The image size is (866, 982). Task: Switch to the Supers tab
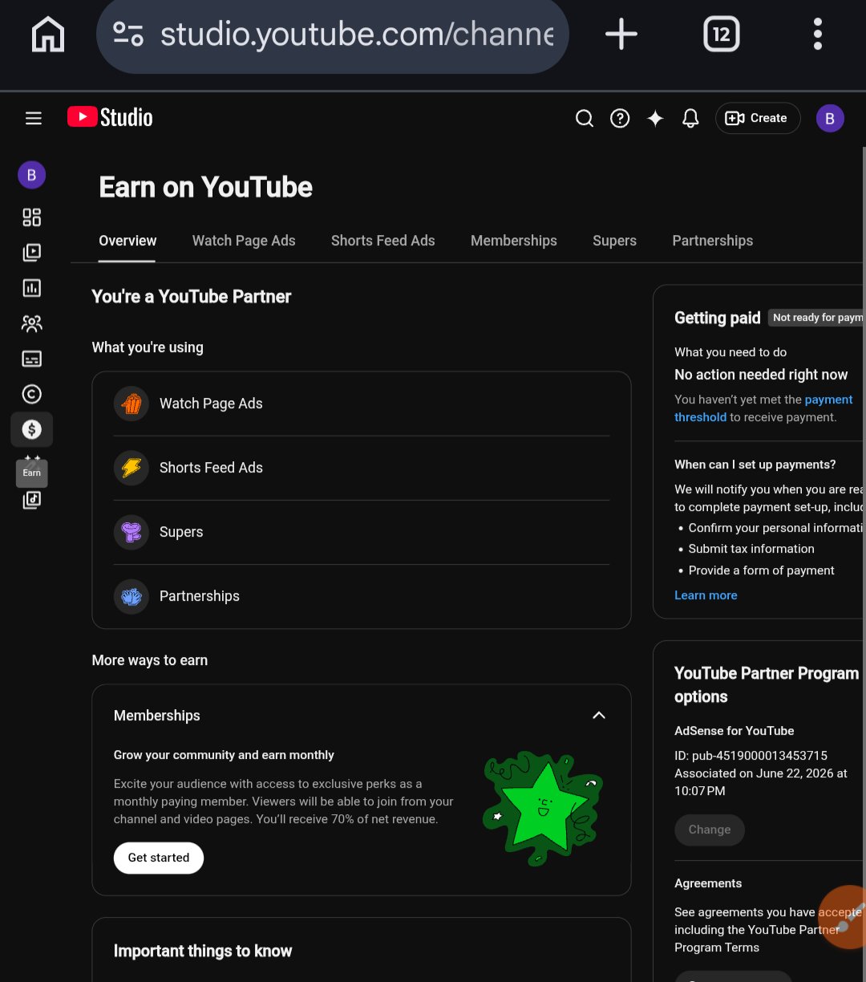point(615,241)
